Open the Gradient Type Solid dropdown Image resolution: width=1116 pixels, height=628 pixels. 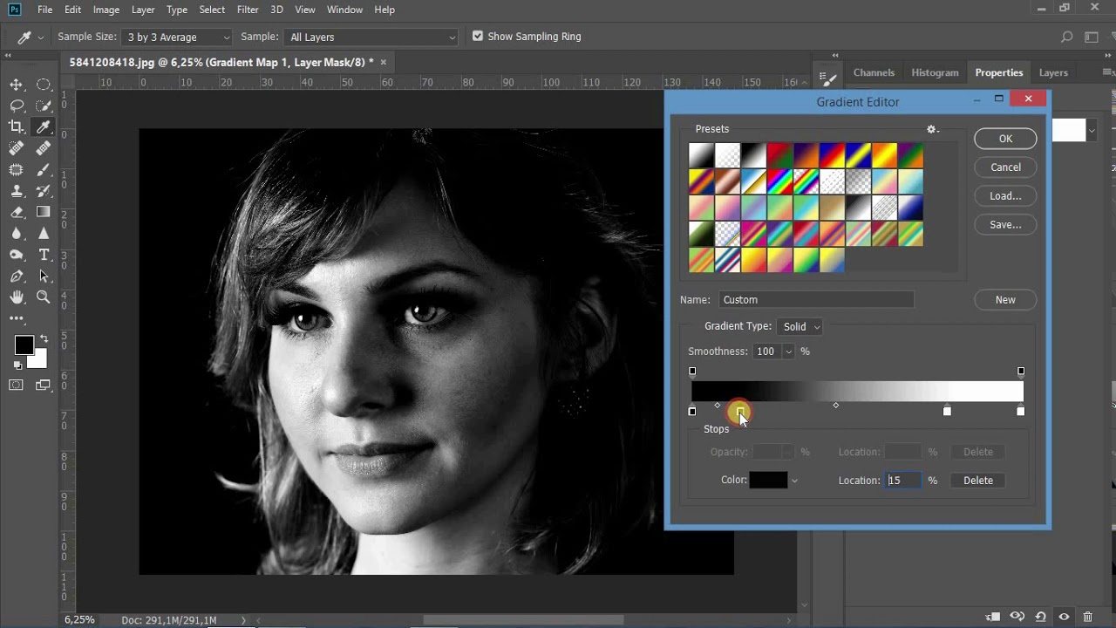[800, 326]
